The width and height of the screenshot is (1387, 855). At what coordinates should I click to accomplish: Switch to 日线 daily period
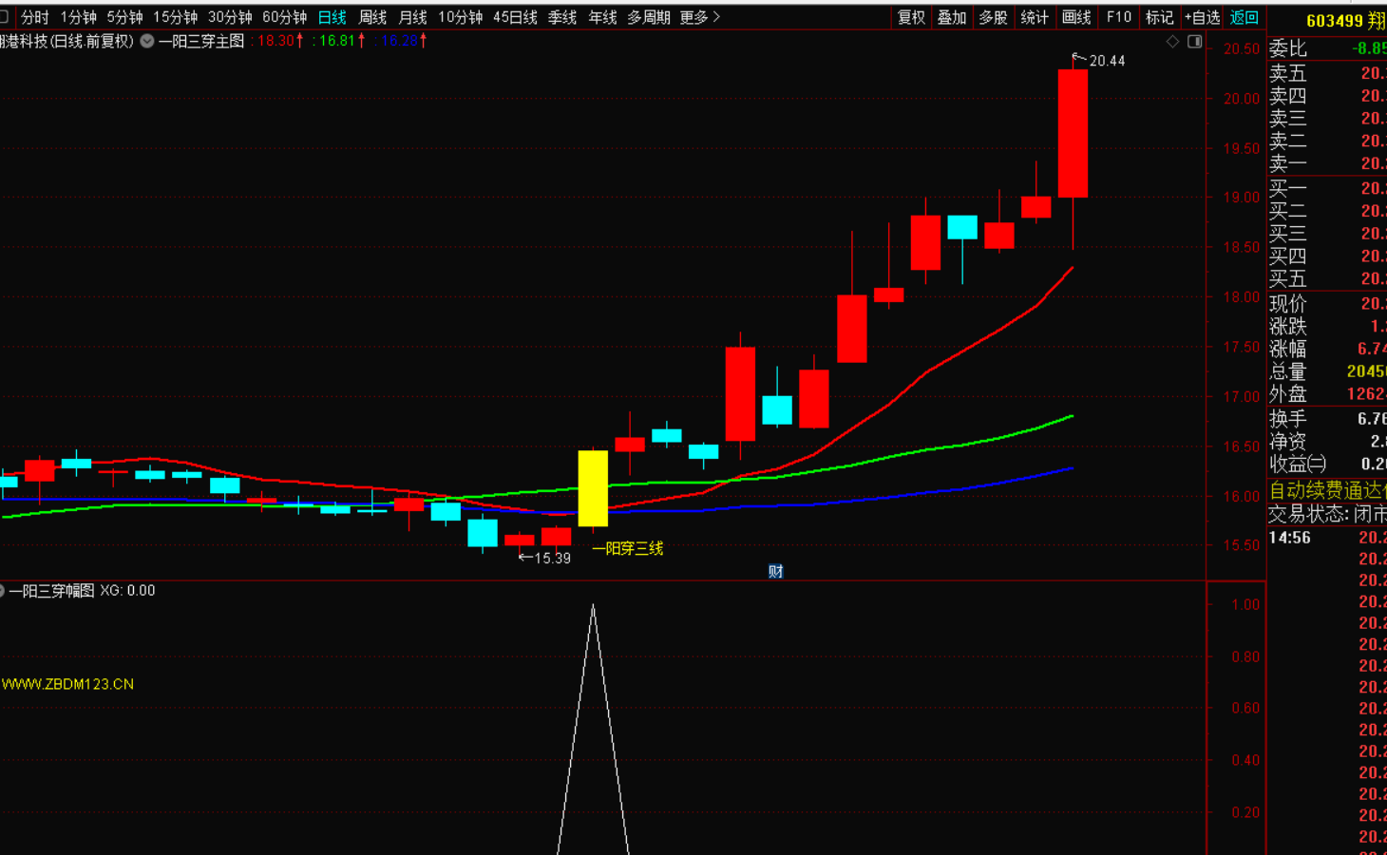click(332, 17)
